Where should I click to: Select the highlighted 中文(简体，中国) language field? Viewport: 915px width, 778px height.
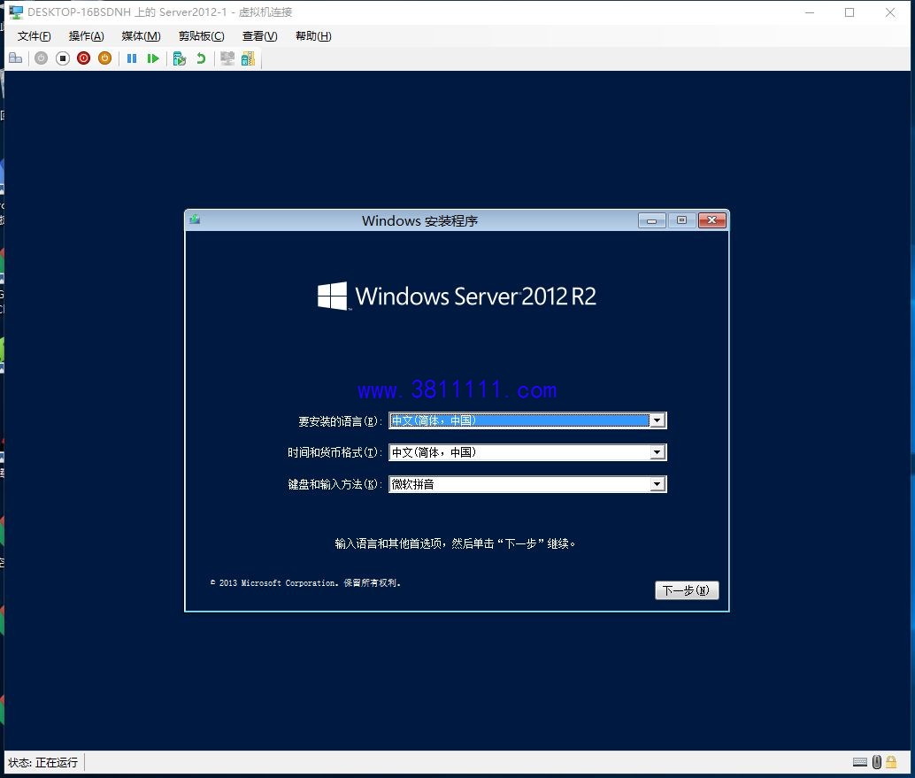tap(527, 420)
